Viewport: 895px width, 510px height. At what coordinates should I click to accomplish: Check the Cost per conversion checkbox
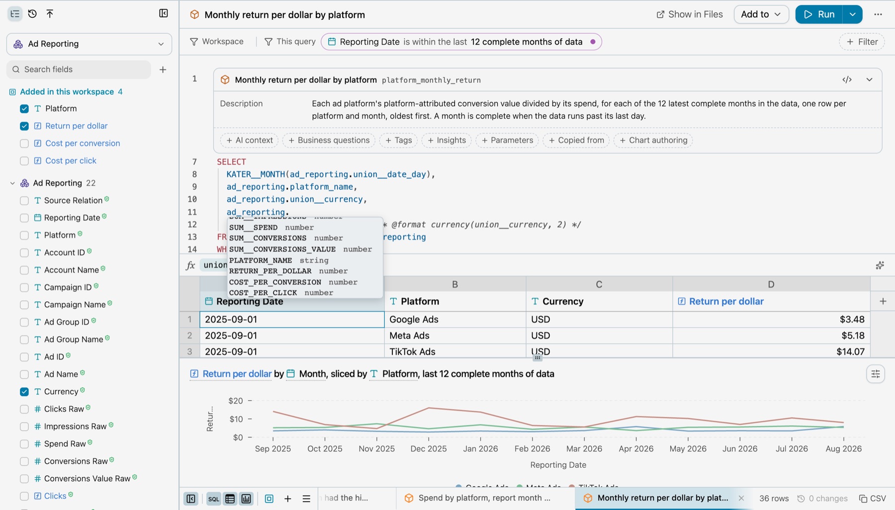pyautogui.click(x=24, y=143)
